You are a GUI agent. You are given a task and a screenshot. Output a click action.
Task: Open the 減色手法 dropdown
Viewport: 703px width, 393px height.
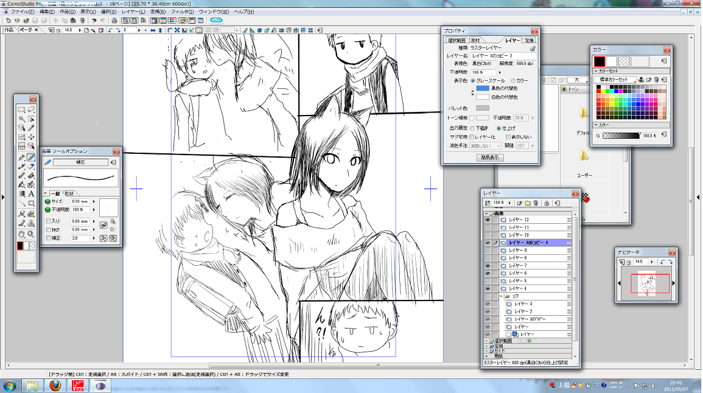(486, 145)
